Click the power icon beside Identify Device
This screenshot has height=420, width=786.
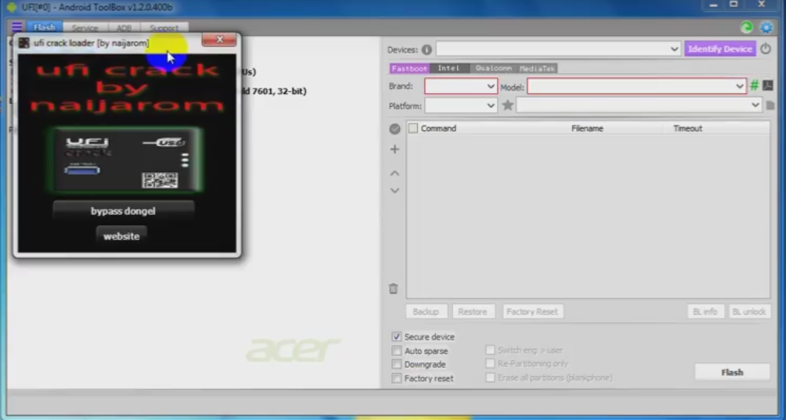coord(765,49)
